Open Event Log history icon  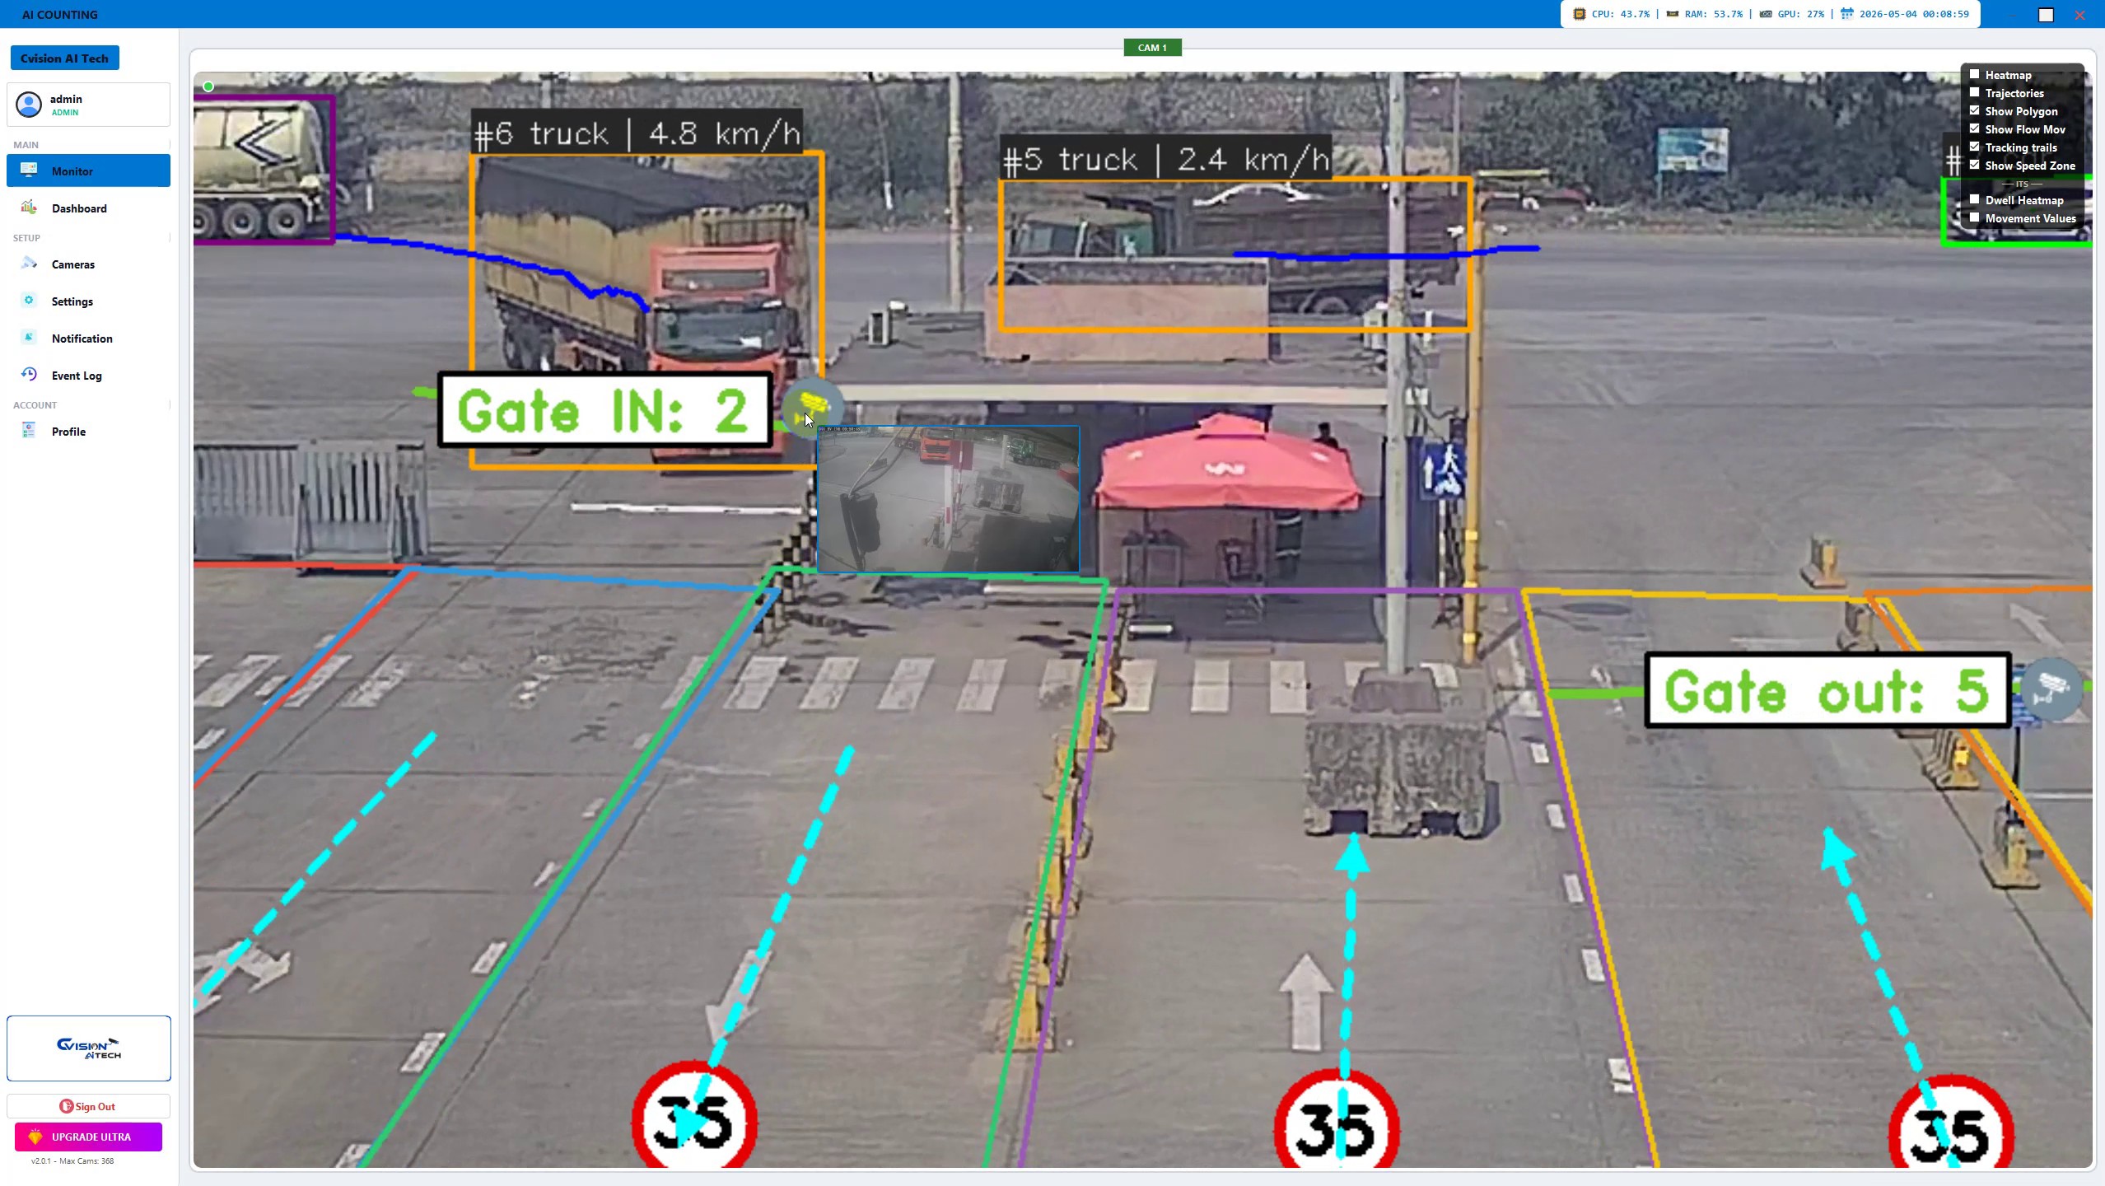[x=29, y=374]
